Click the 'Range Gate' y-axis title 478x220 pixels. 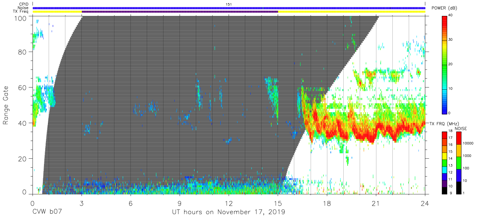(6, 105)
